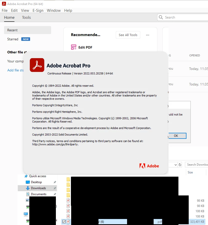The height and width of the screenshot is (225, 208).
Task: Open the E-Sign menu
Action: click(x=38, y=11)
